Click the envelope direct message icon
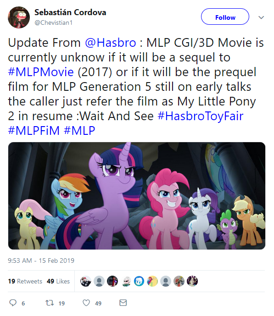 pyautogui.click(x=123, y=303)
